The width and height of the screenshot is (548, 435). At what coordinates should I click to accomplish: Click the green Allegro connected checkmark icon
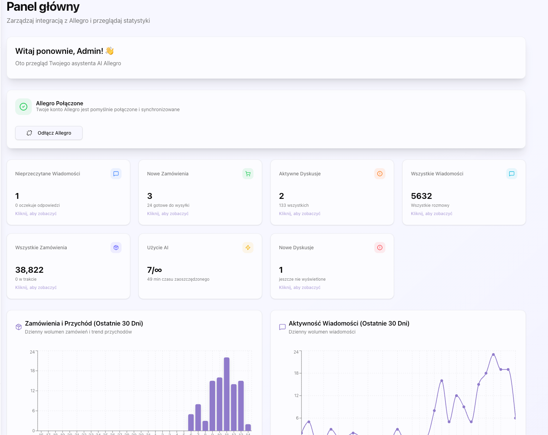[x=23, y=107]
